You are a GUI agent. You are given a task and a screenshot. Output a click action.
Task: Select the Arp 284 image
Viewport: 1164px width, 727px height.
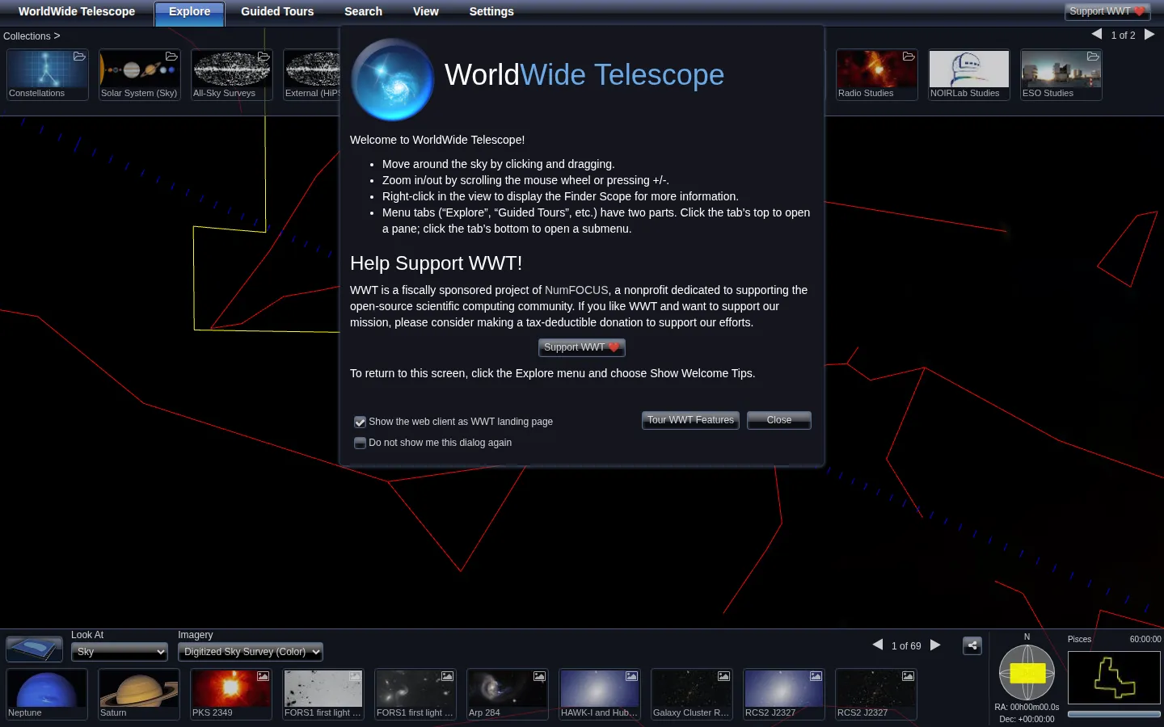[508, 694]
